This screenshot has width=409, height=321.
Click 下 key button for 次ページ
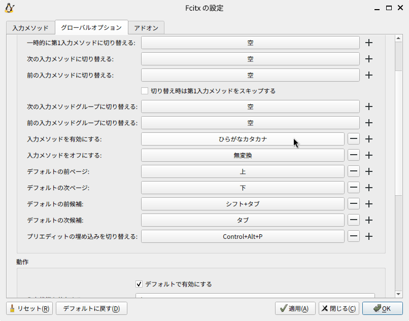coord(243,188)
